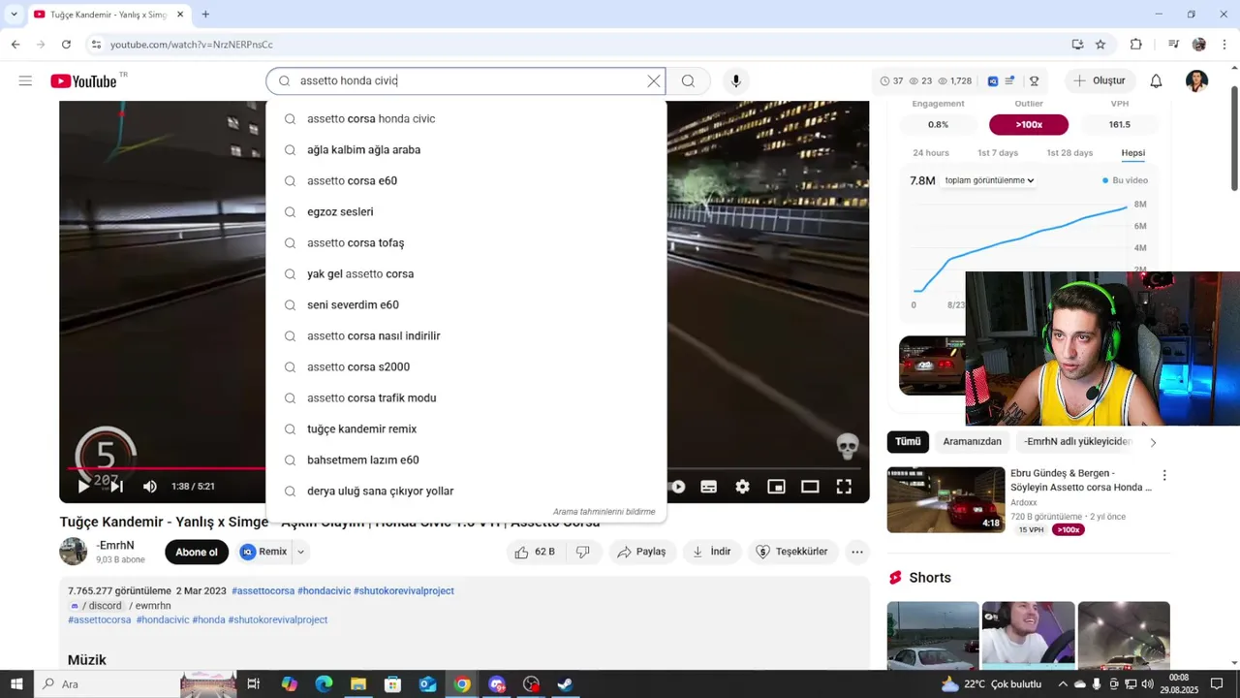Open the notifications bell
Screen dimensions: 1240x698
[x=1156, y=81]
